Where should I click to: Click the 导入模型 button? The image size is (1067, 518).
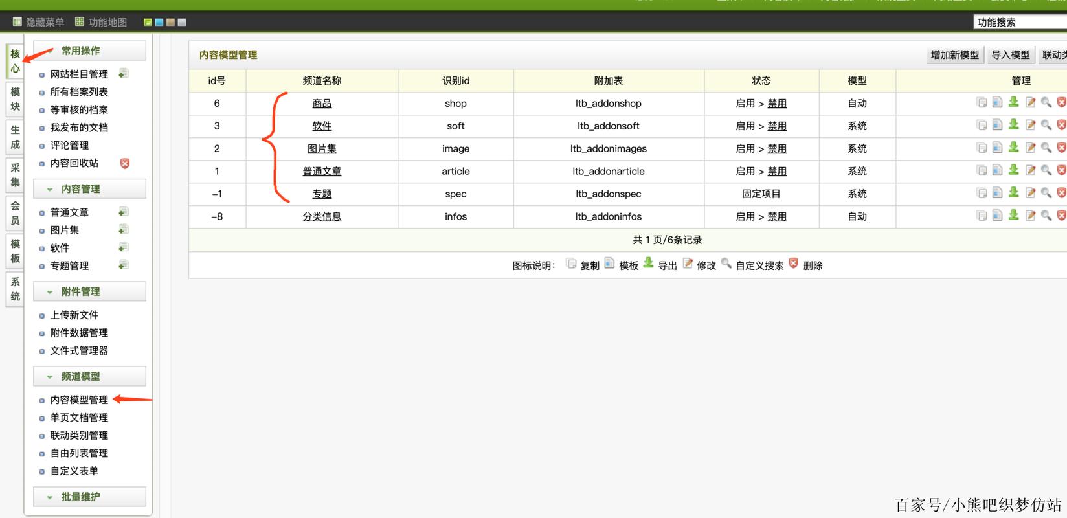(x=1011, y=55)
